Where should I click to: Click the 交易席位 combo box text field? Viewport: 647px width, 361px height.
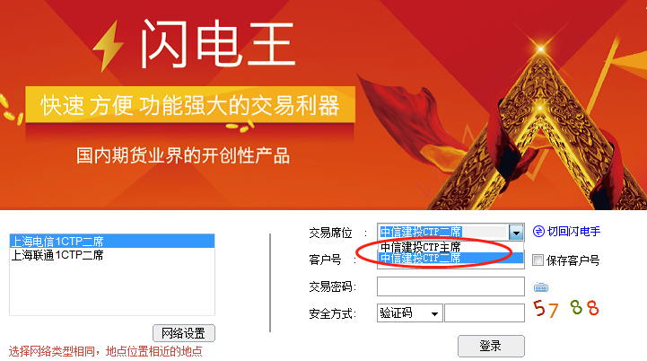[443, 232]
